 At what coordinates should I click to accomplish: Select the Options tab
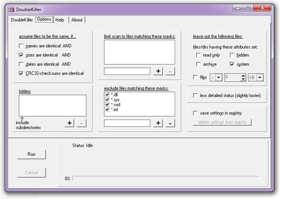[x=44, y=19]
